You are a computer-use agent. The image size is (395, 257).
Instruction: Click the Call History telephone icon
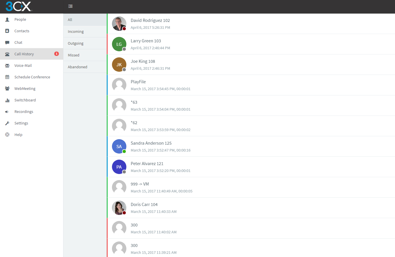[8, 54]
